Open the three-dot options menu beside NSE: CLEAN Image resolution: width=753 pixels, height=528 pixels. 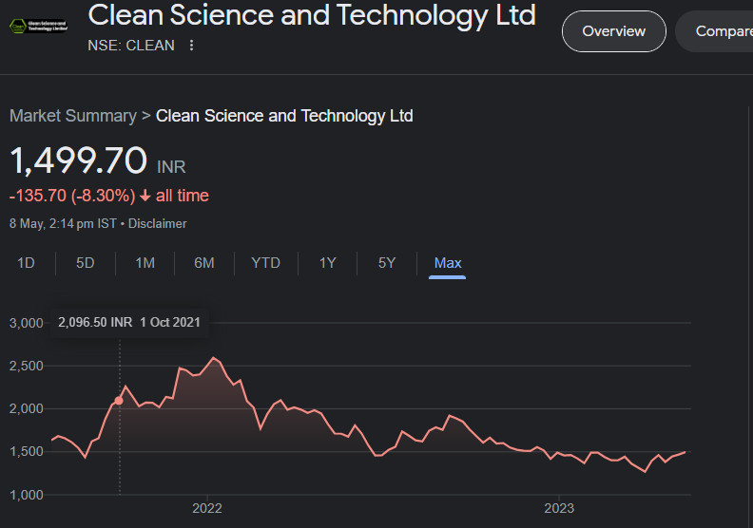pos(192,46)
